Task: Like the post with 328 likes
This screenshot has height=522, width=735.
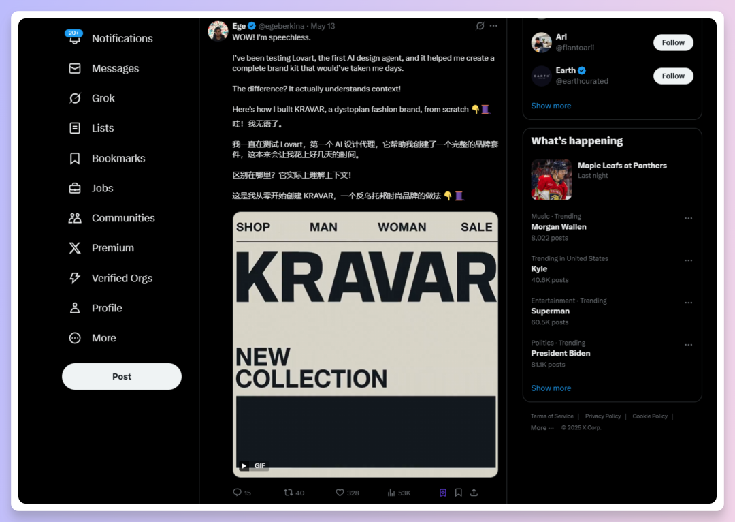Action: (347, 493)
